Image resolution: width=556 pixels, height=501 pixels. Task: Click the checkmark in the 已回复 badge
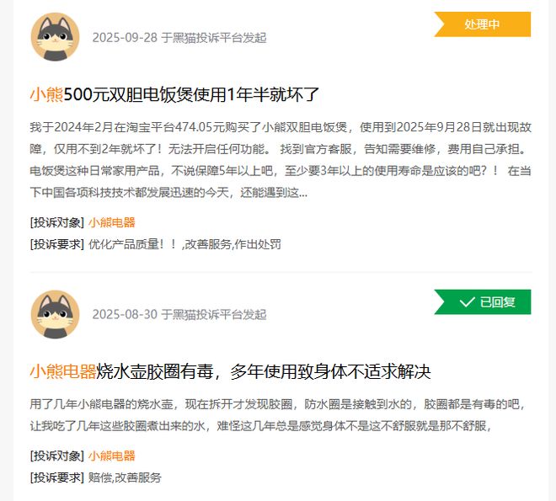pos(467,302)
